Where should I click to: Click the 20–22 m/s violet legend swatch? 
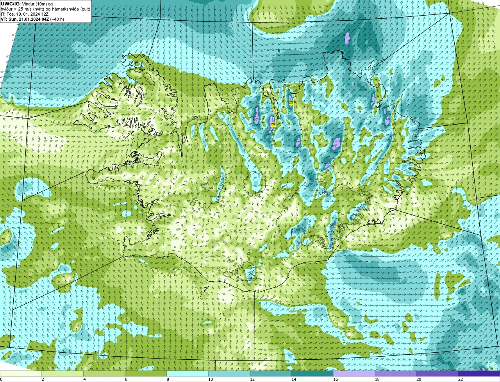coord(437,373)
